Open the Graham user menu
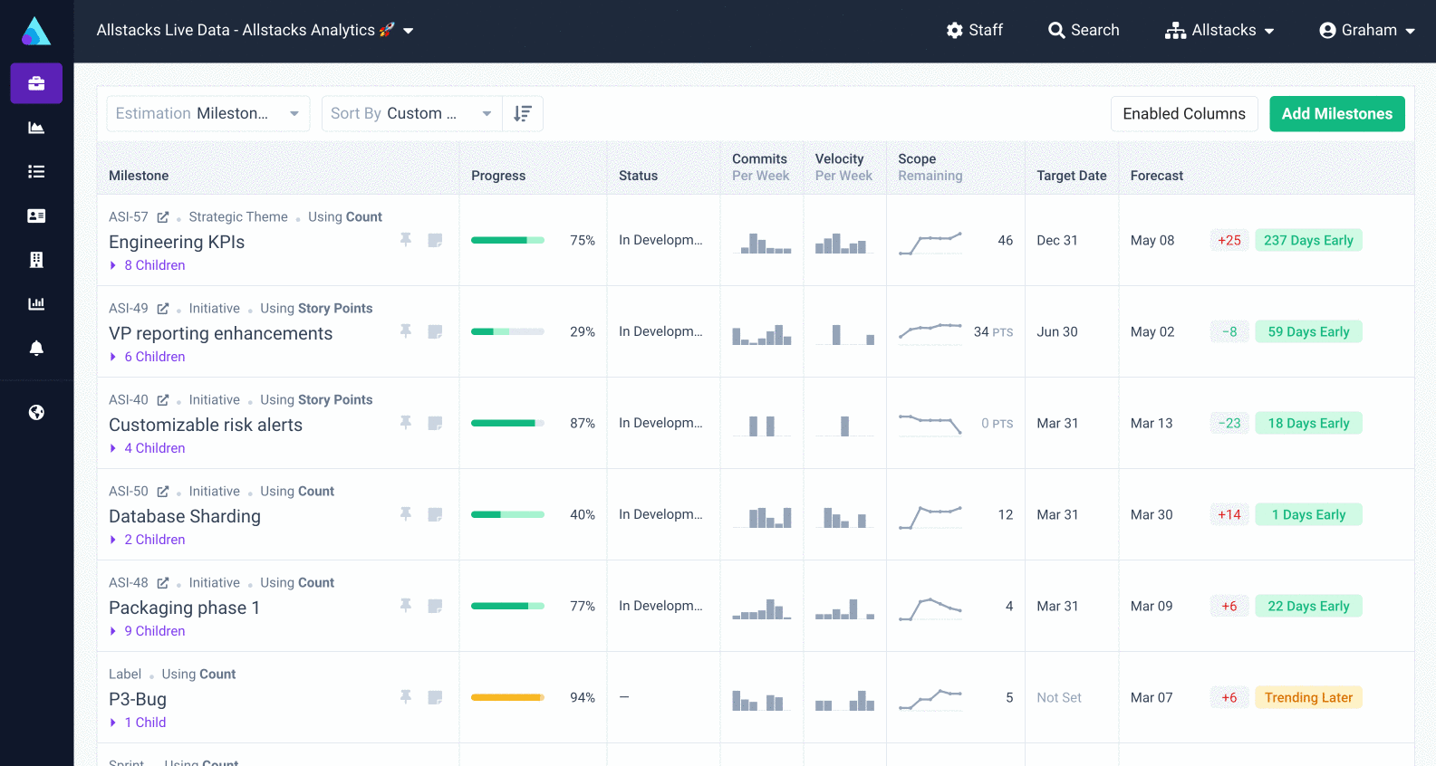 (x=1367, y=31)
